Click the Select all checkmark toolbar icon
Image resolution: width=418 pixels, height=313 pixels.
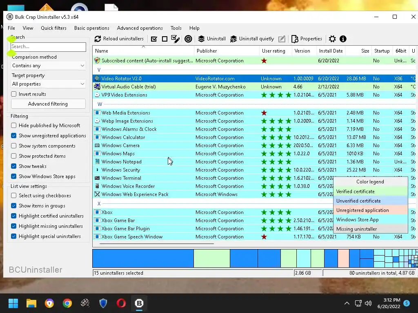click(x=154, y=39)
